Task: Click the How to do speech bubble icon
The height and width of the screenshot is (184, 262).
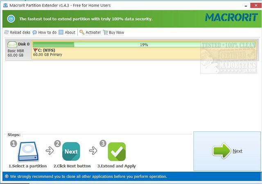Action: click(x=34, y=32)
